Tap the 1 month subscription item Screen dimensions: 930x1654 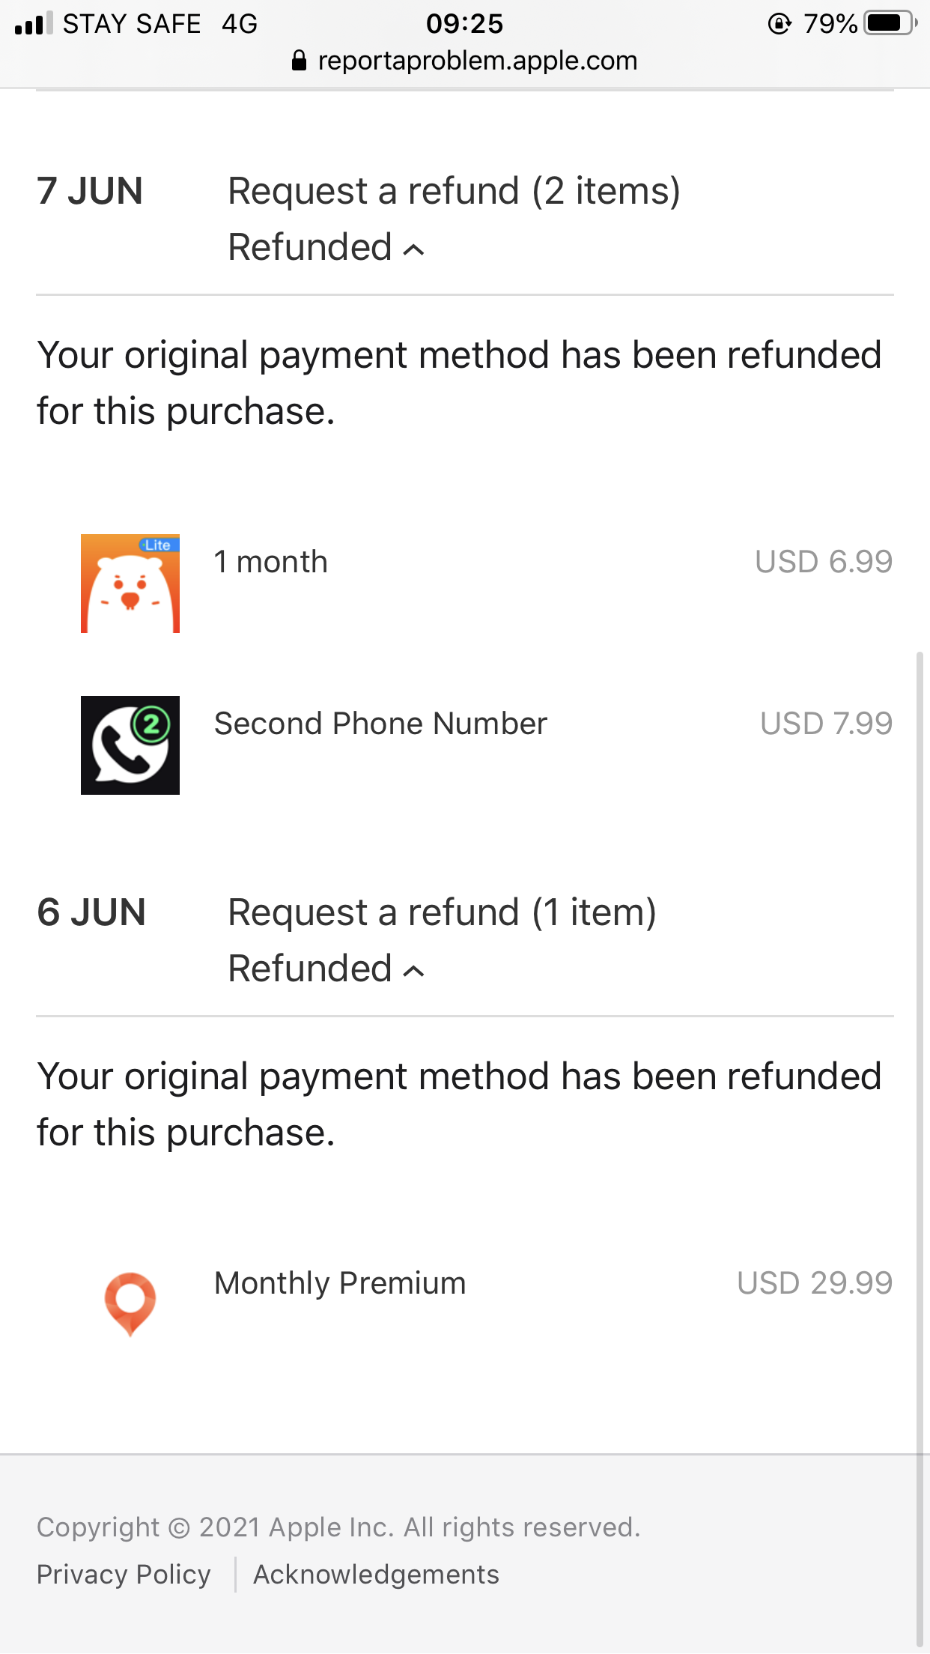tap(271, 562)
